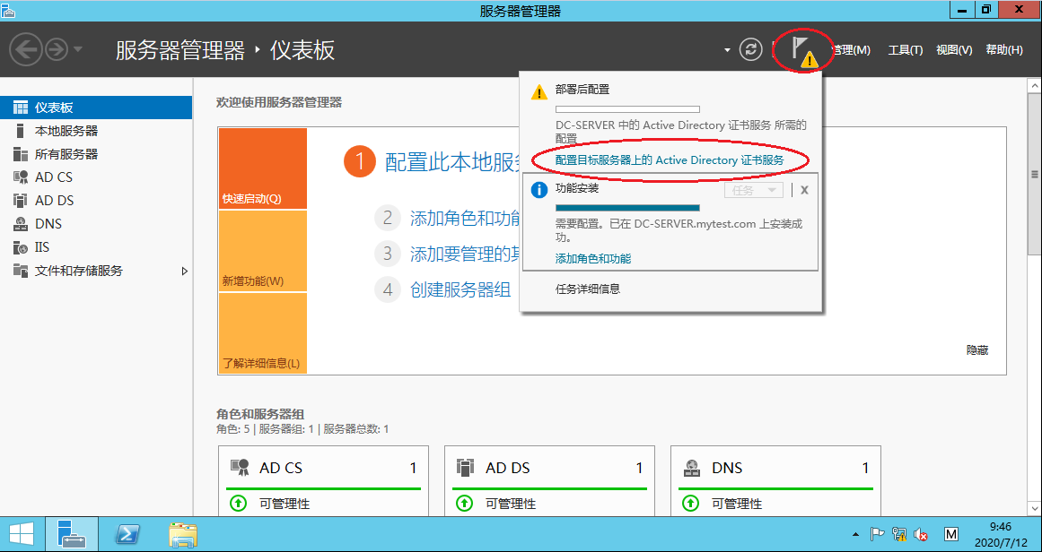Click the 本地服务器 sidebar icon
The width and height of the screenshot is (1042, 552).
(21, 131)
